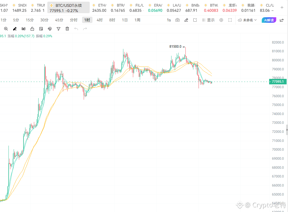
Task: Switch to the 1日 daily timeframe
Action: (x=125, y=20)
